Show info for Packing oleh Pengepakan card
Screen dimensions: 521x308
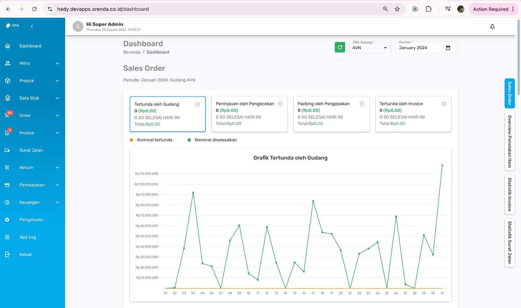[362, 104]
